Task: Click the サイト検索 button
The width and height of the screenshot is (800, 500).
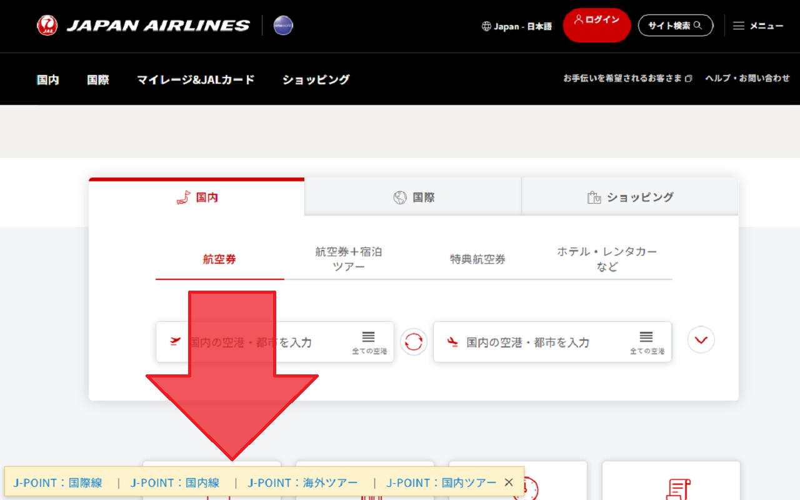Action: click(x=675, y=26)
